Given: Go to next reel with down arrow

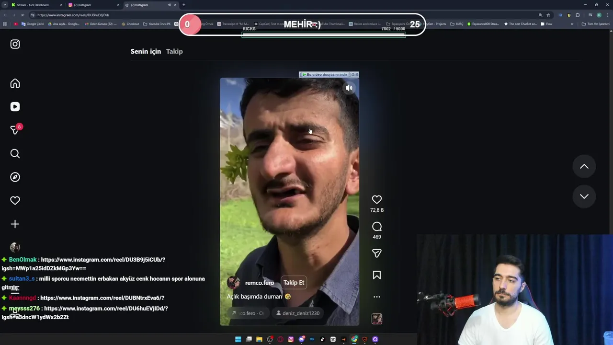Looking at the screenshot, I should (584, 196).
